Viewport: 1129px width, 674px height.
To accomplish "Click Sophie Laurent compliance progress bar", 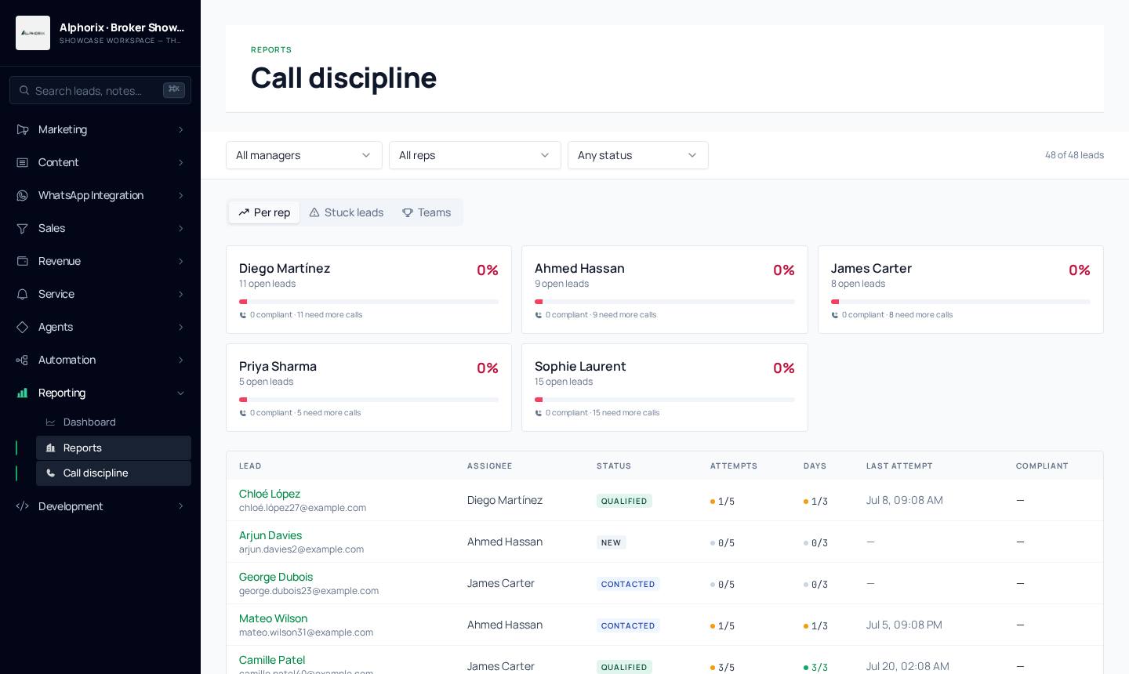I will click(665, 400).
